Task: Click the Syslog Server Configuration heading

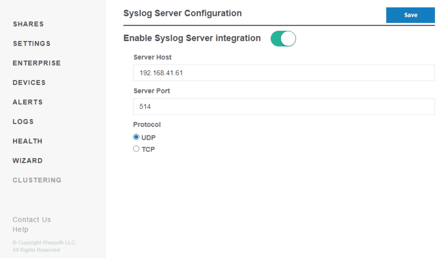Action: [182, 13]
